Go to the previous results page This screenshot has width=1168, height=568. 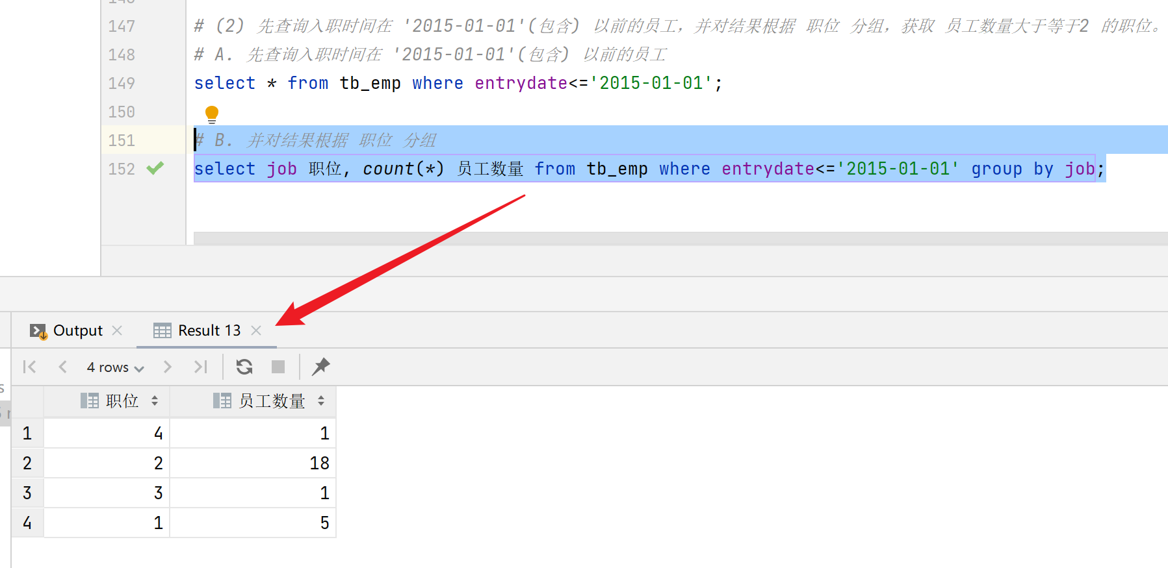[63, 367]
